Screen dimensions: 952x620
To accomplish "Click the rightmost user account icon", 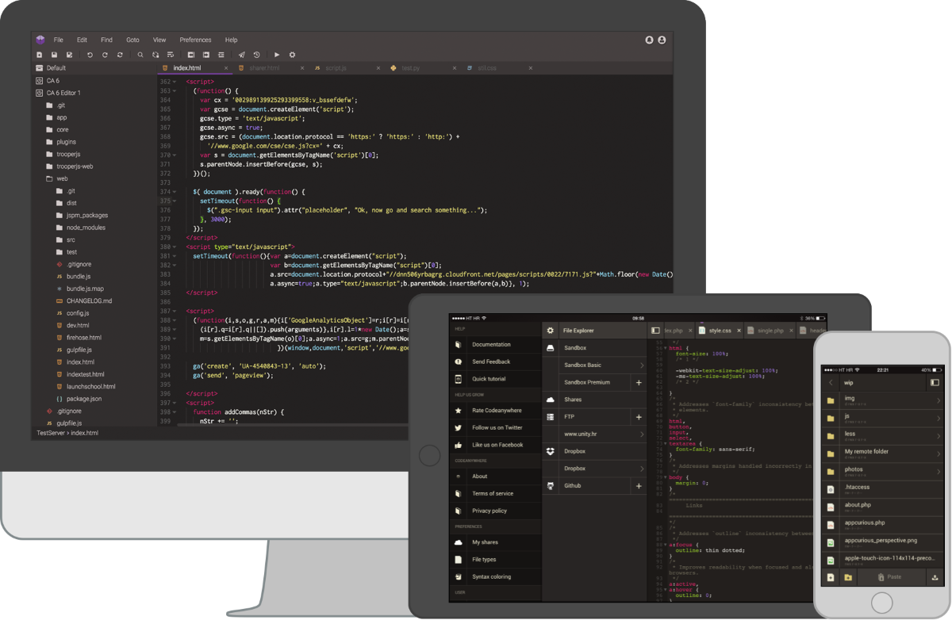I will (662, 40).
